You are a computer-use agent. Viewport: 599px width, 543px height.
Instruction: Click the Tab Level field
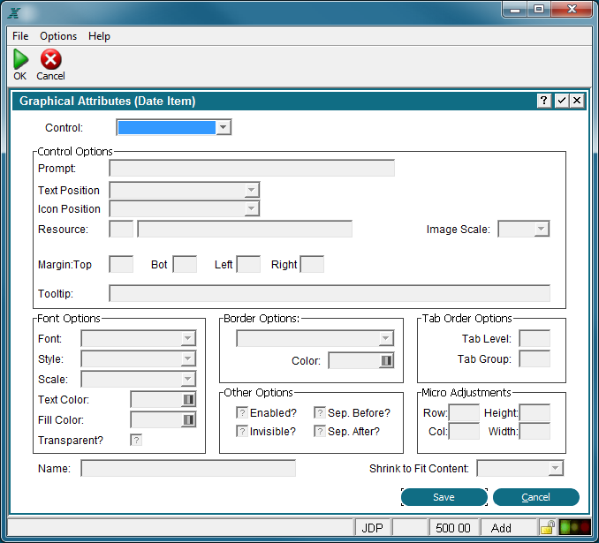[535, 338]
